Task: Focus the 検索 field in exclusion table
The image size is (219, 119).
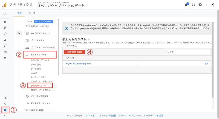Action: tap(188, 52)
